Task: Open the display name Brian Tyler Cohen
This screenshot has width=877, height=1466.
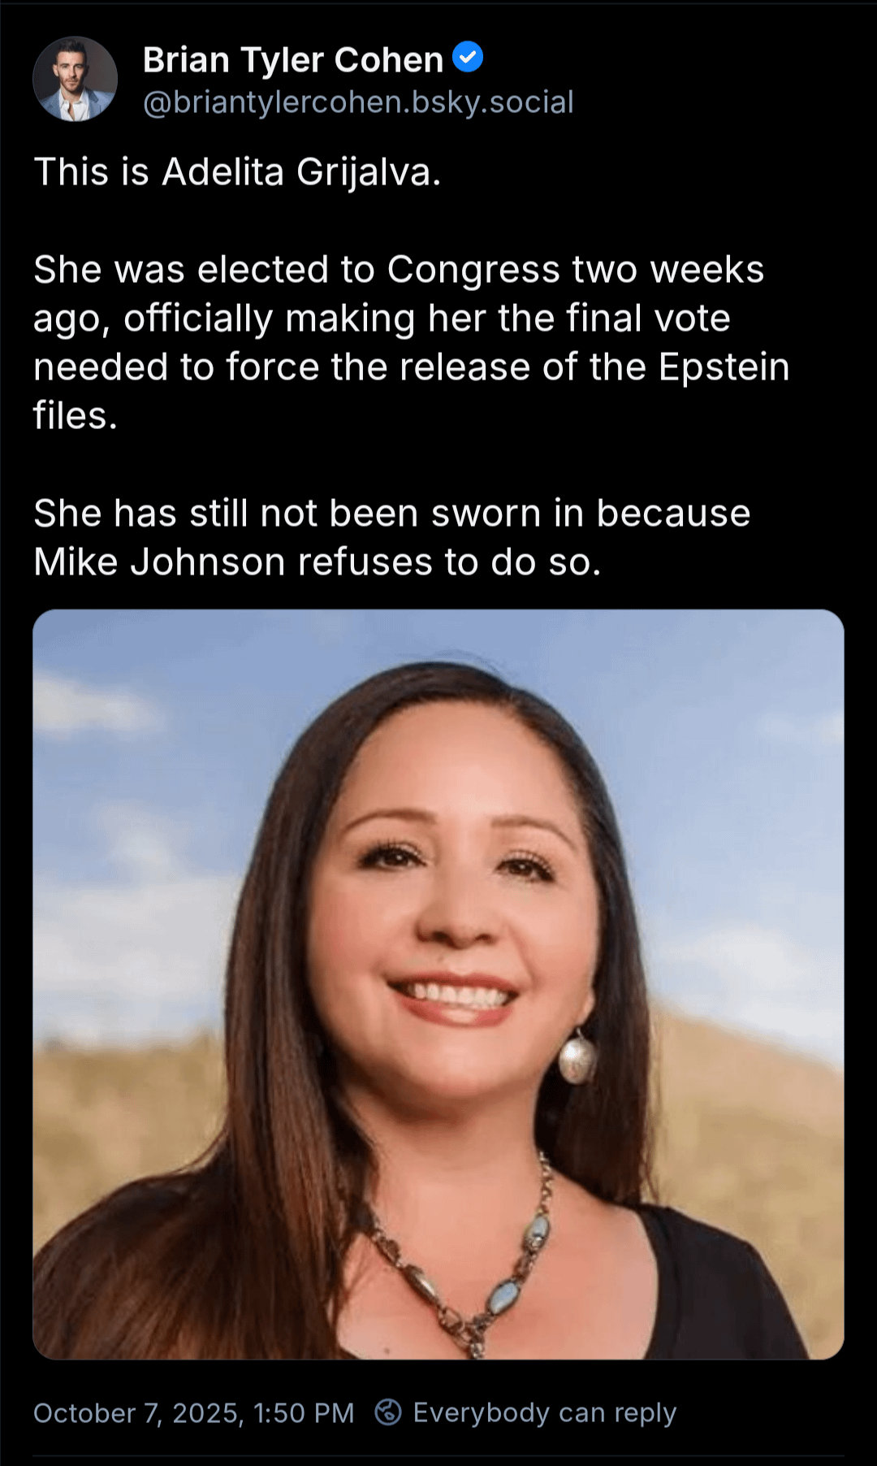Action: 293,59
